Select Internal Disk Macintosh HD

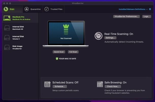click(x=20, y=28)
